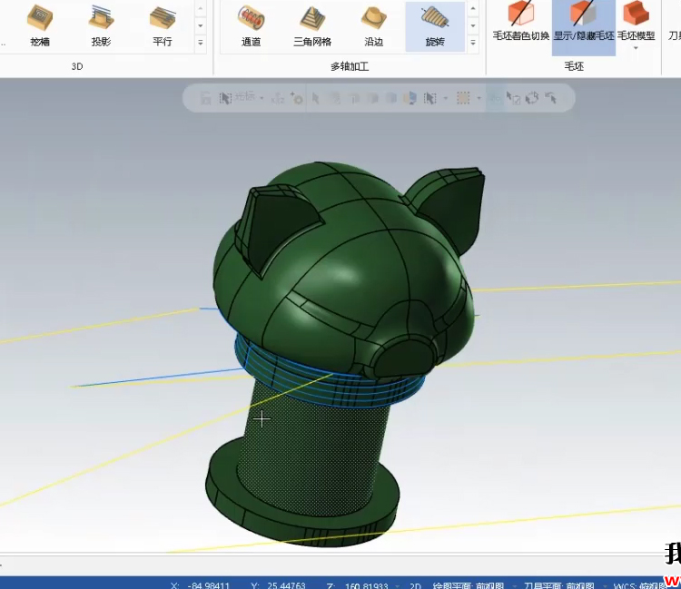The image size is (681, 589).
Task: Expand the full 多轴加工 gallery
Action: point(473,43)
